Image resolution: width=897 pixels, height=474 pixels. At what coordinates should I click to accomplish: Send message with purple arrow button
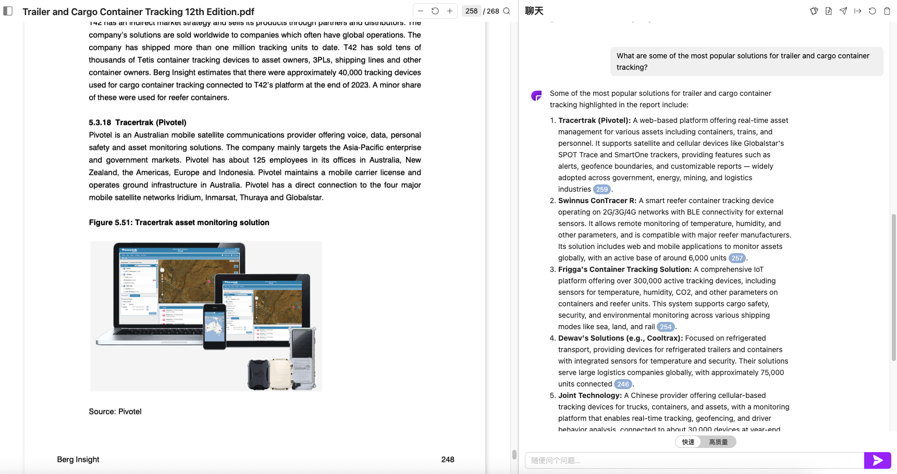coord(878,460)
